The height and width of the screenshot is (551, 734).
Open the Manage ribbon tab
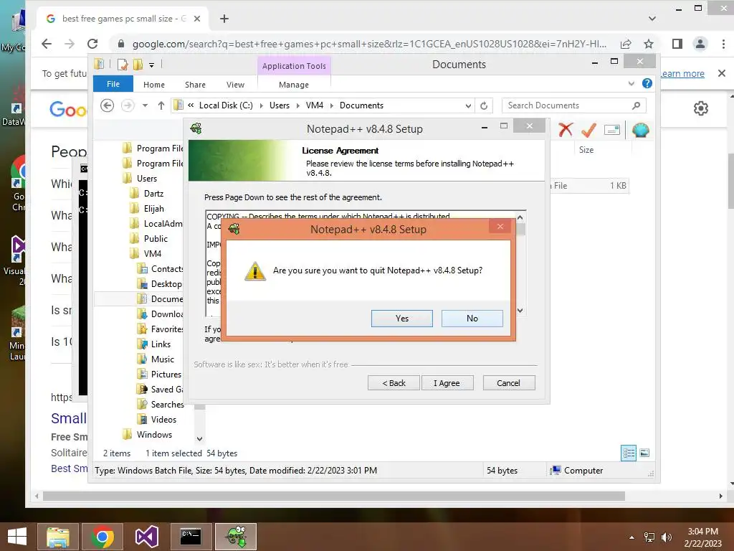click(x=294, y=85)
